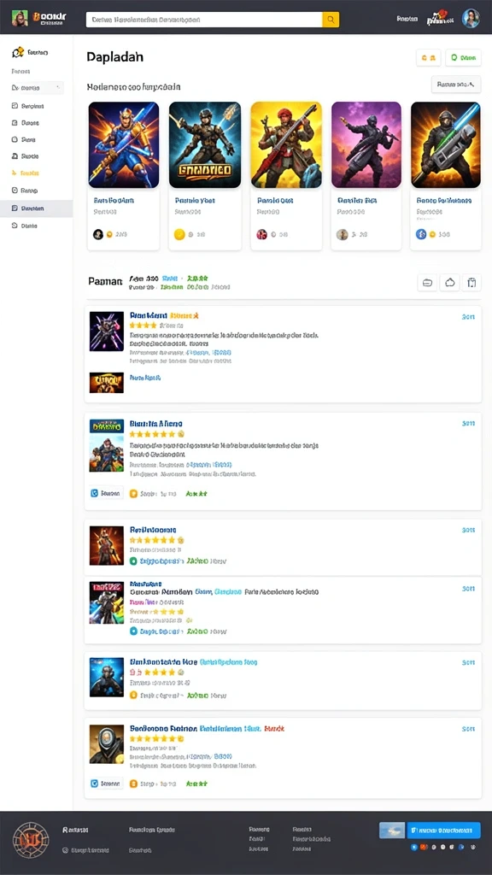Expand the sidebar dropdown below the first heading
The width and height of the screenshot is (492, 875).
pos(37,88)
